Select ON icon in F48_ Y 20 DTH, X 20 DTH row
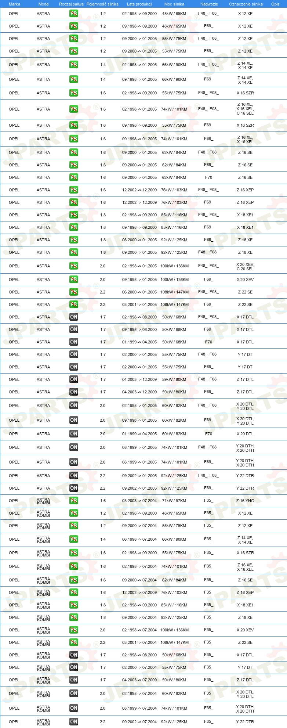 [74, 447]
